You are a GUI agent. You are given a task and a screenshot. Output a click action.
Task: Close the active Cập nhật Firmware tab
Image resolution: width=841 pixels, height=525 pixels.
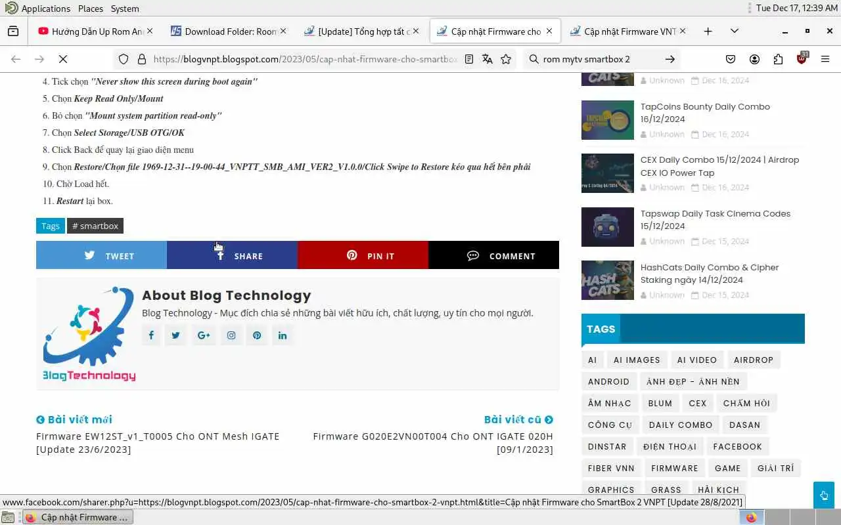tap(549, 31)
